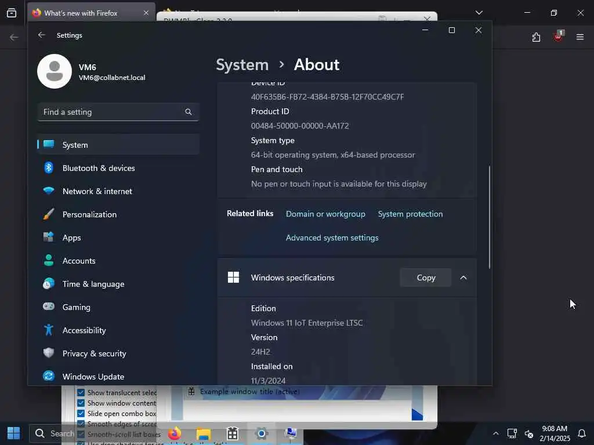Open Network & internet settings

coord(118,191)
